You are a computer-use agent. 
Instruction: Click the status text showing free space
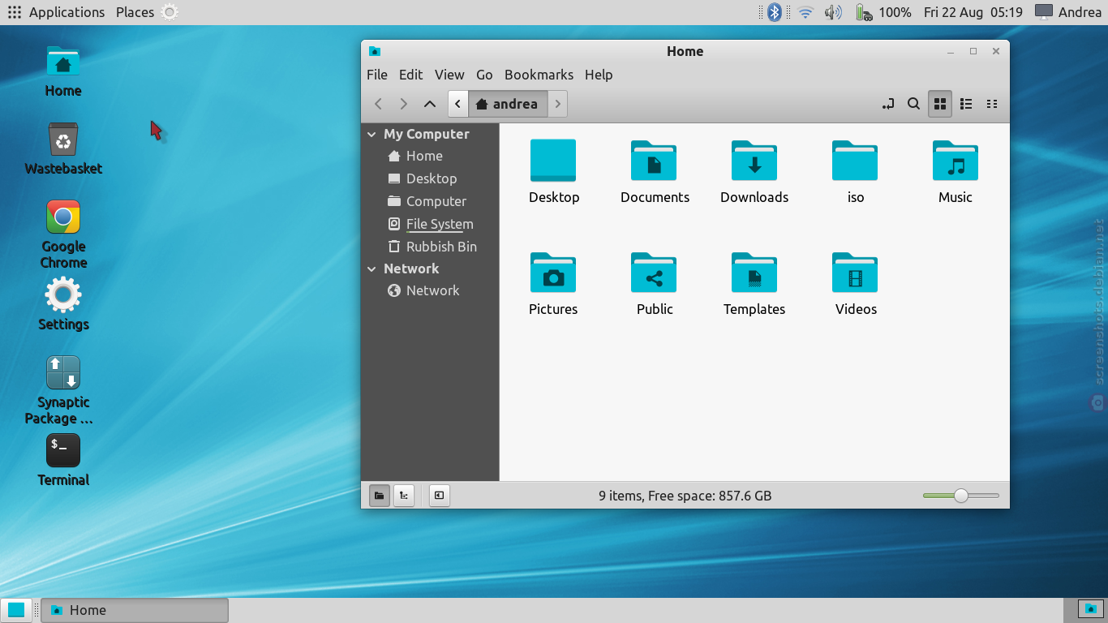[x=685, y=496]
